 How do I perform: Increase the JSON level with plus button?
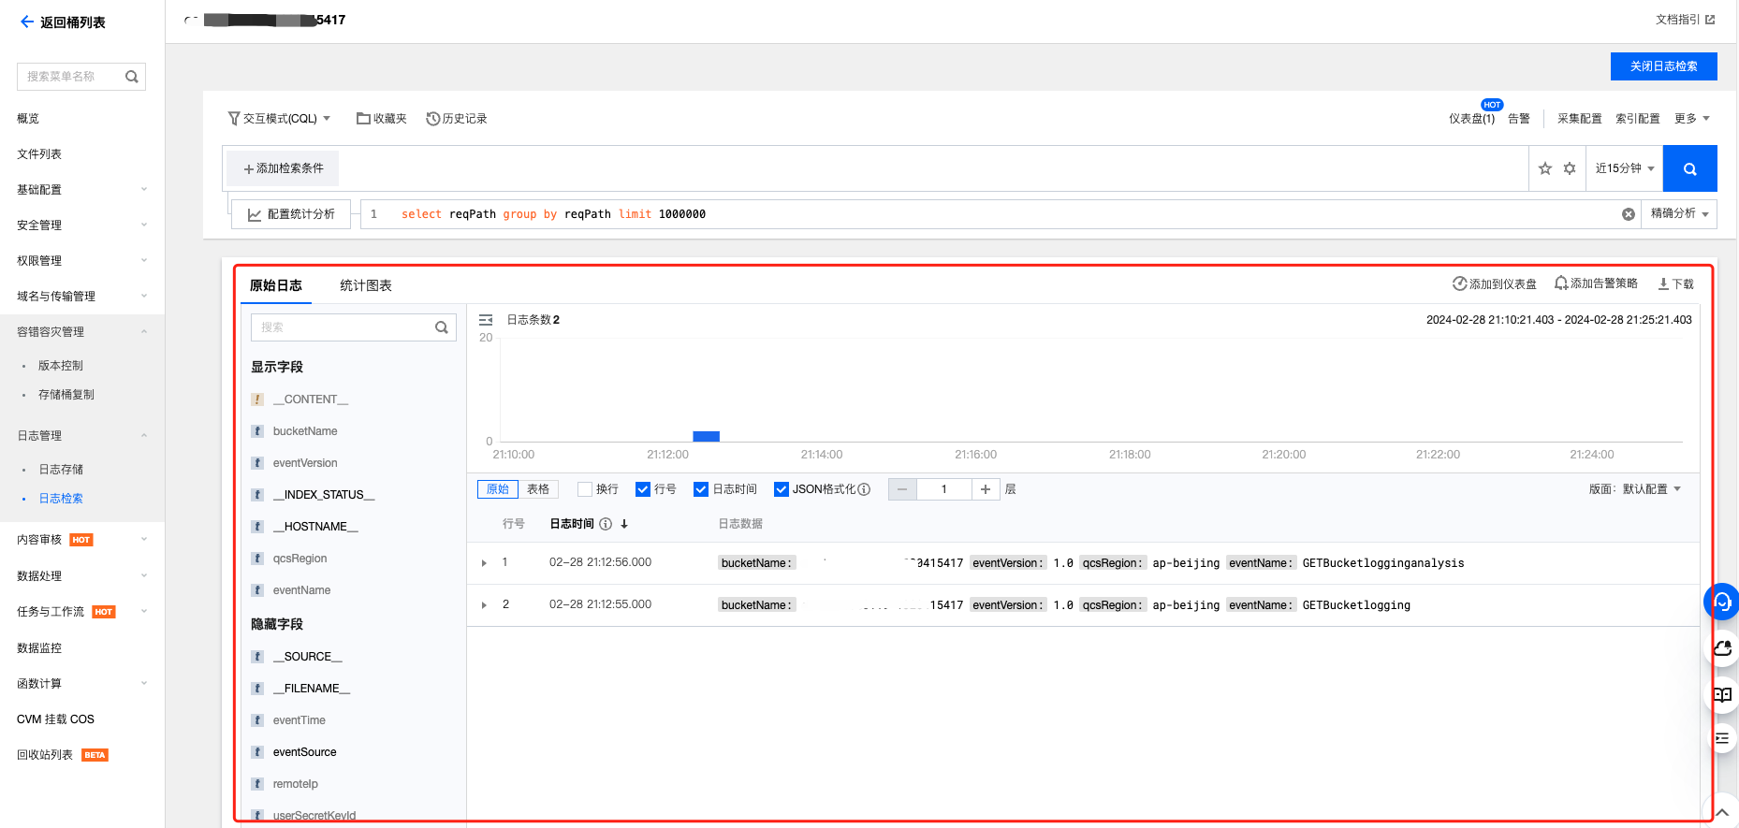986,489
